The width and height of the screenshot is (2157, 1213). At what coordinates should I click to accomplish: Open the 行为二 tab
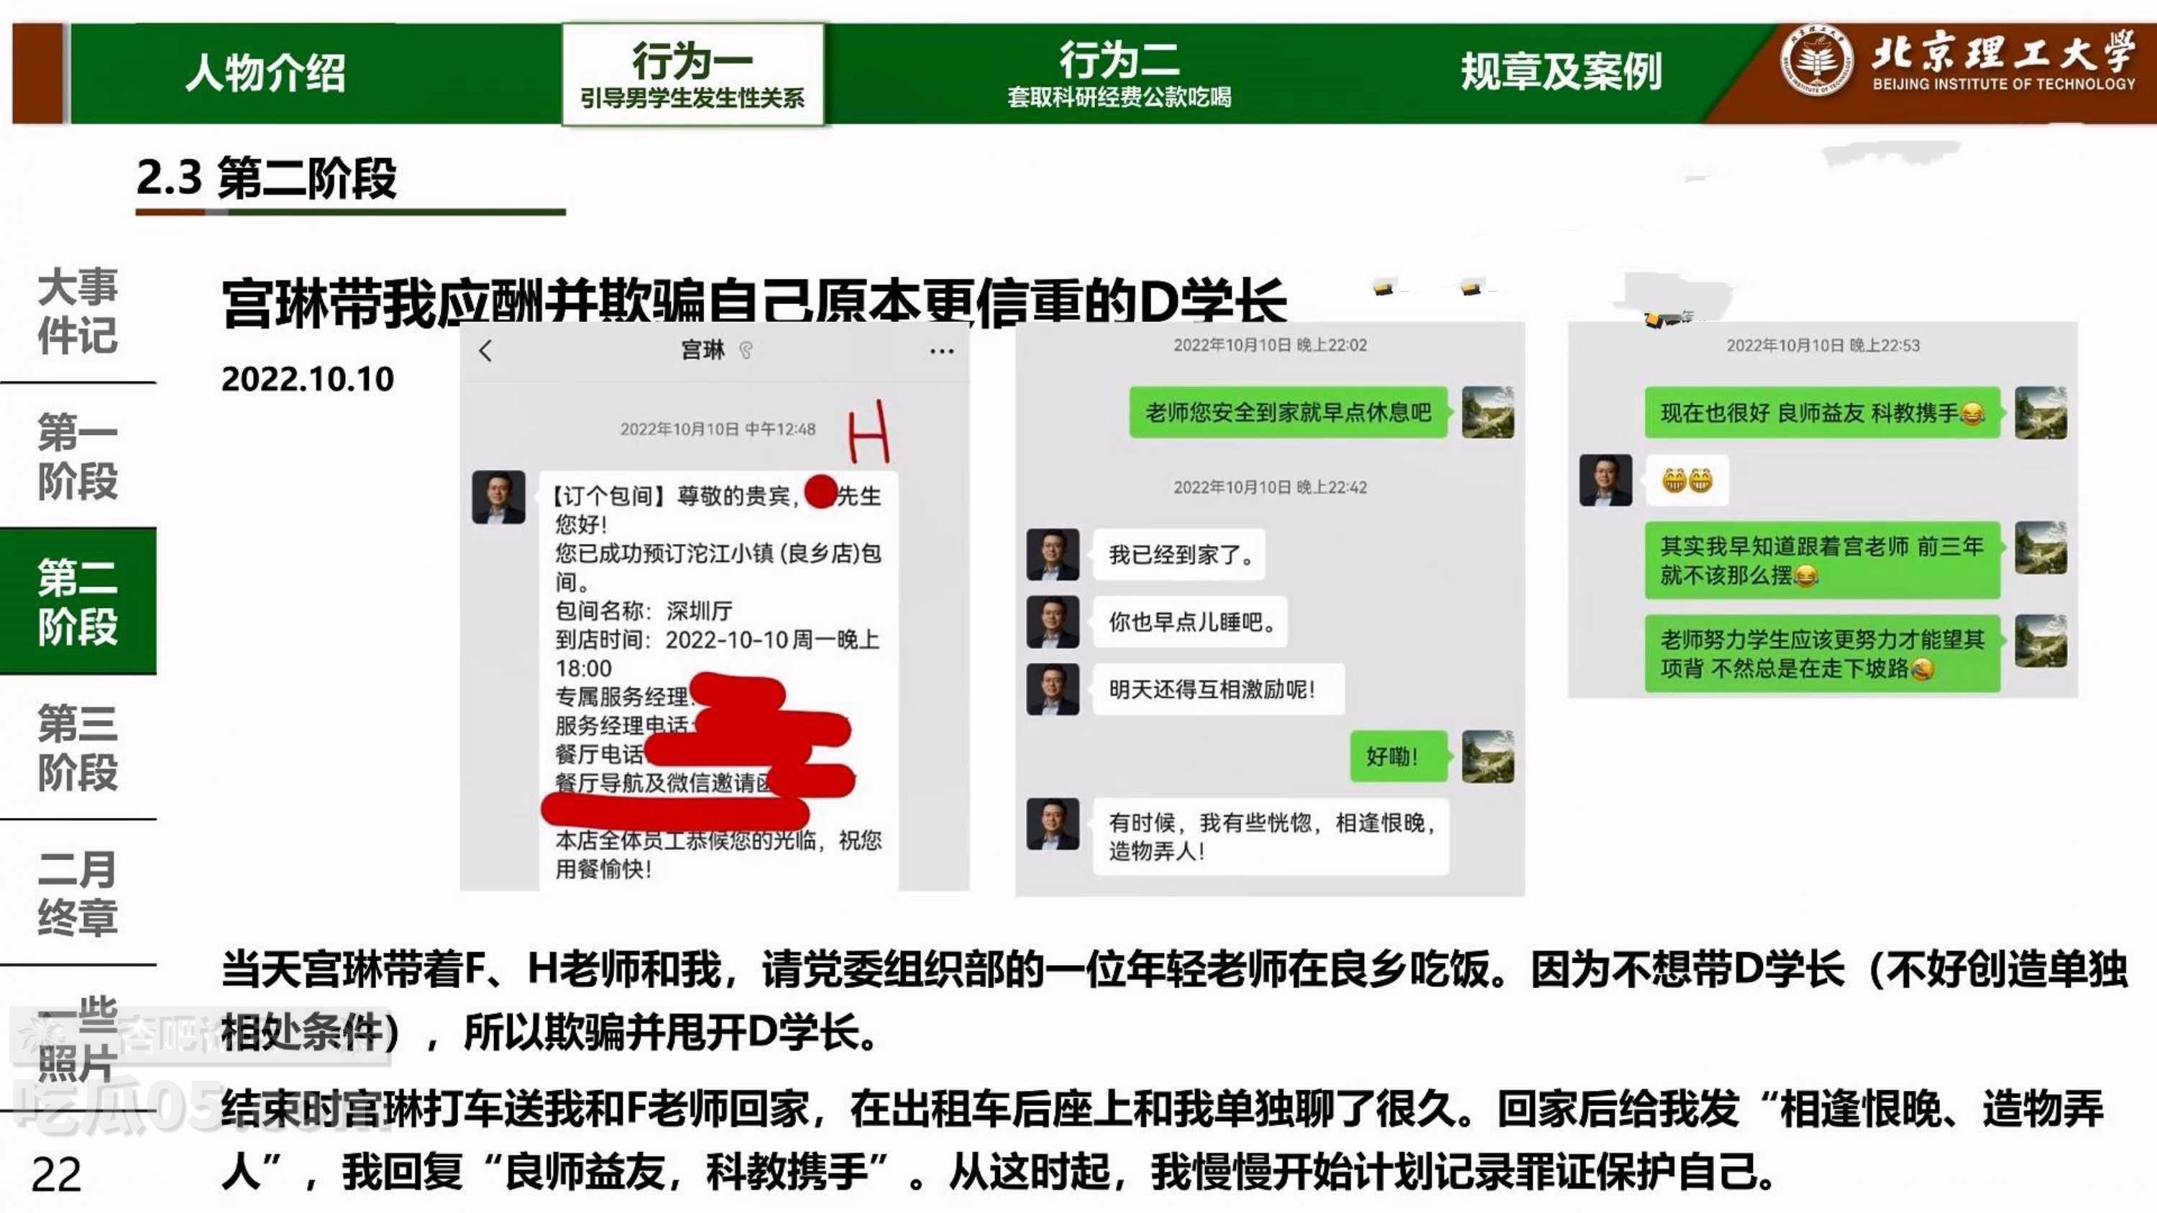[1119, 74]
